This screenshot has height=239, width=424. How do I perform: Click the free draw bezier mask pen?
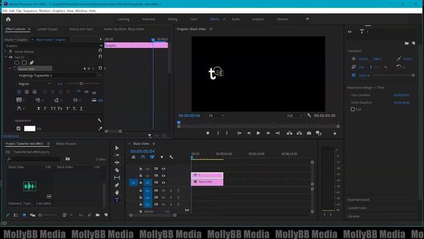tap(32, 62)
